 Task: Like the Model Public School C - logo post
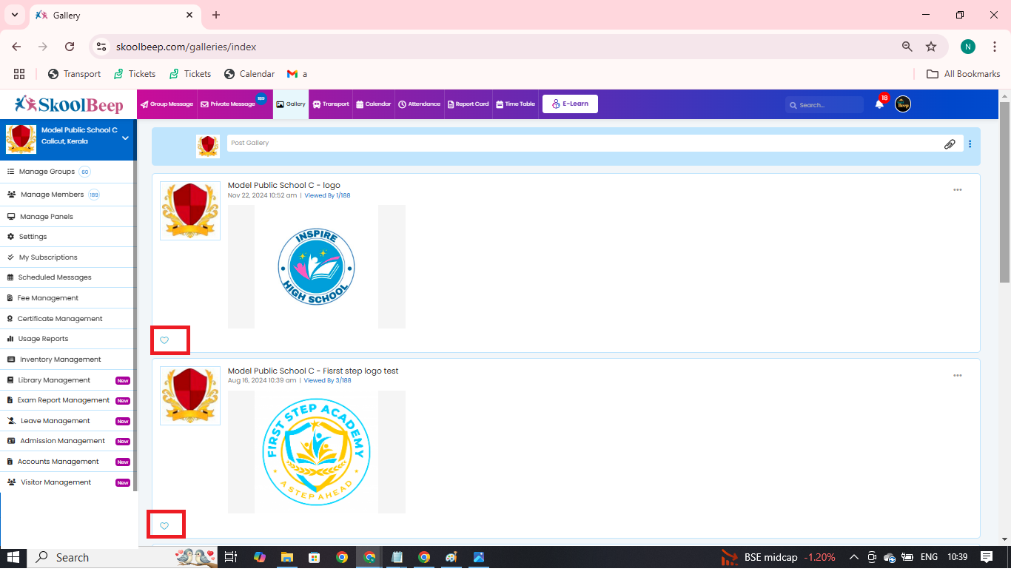point(164,340)
